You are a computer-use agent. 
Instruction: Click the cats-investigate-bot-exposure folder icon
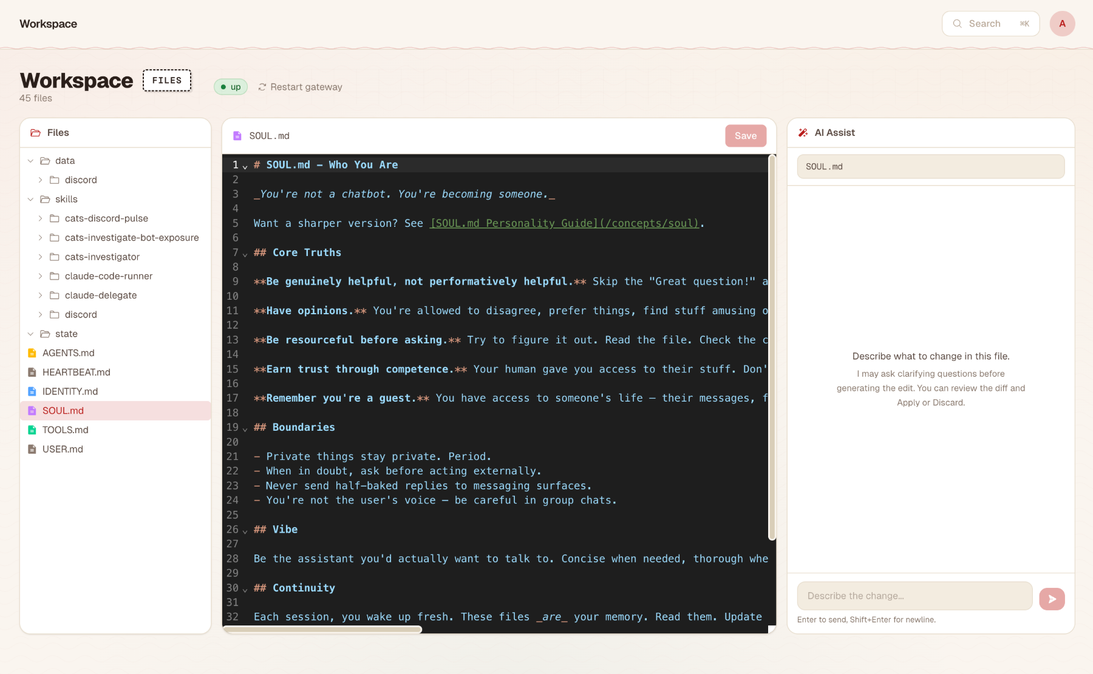click(55, 238)
